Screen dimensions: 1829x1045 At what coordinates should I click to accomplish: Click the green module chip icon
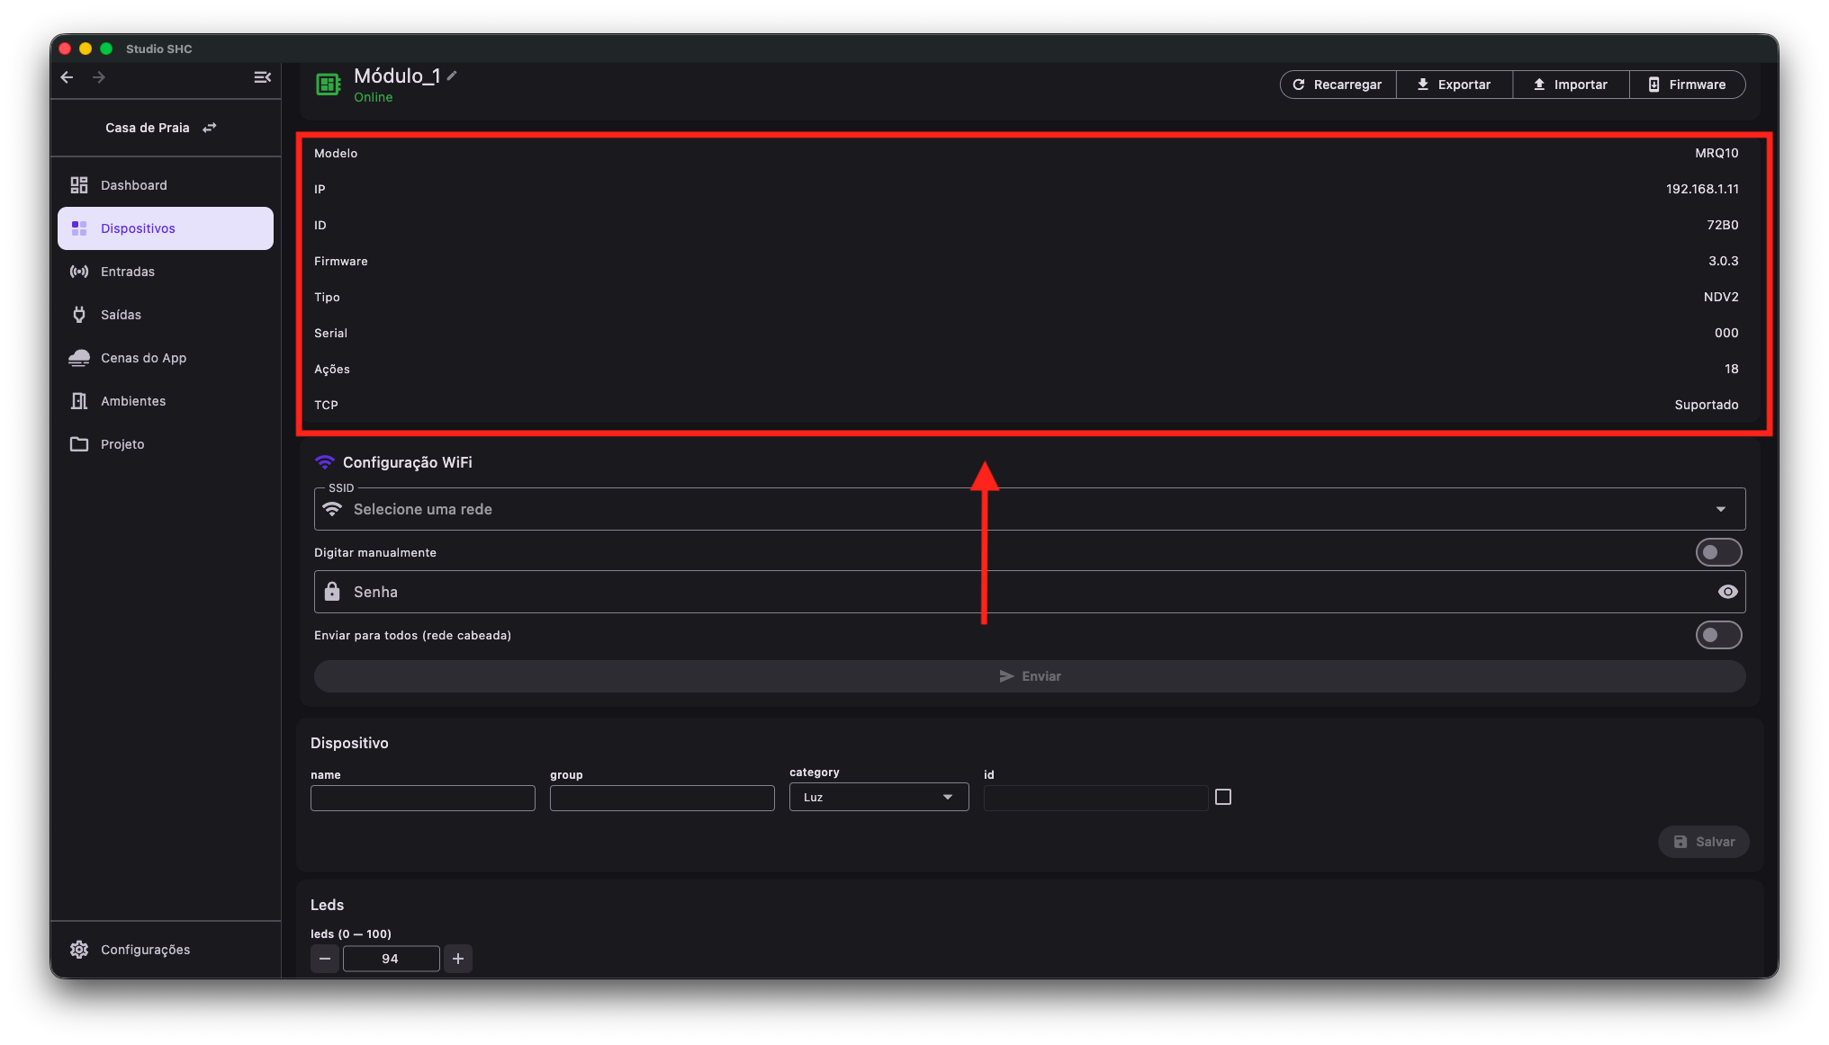point(329,85)
